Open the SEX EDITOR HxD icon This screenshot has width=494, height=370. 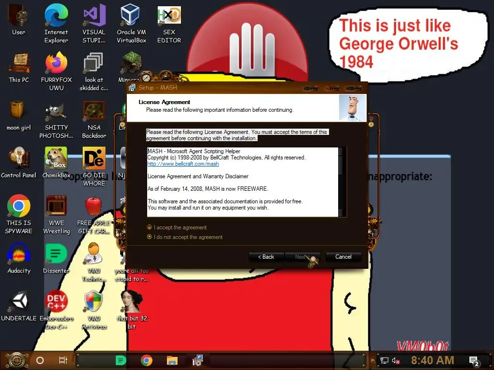point(169,24)
